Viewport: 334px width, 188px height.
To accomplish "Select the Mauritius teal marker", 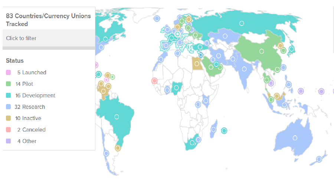I will point(224,131).
